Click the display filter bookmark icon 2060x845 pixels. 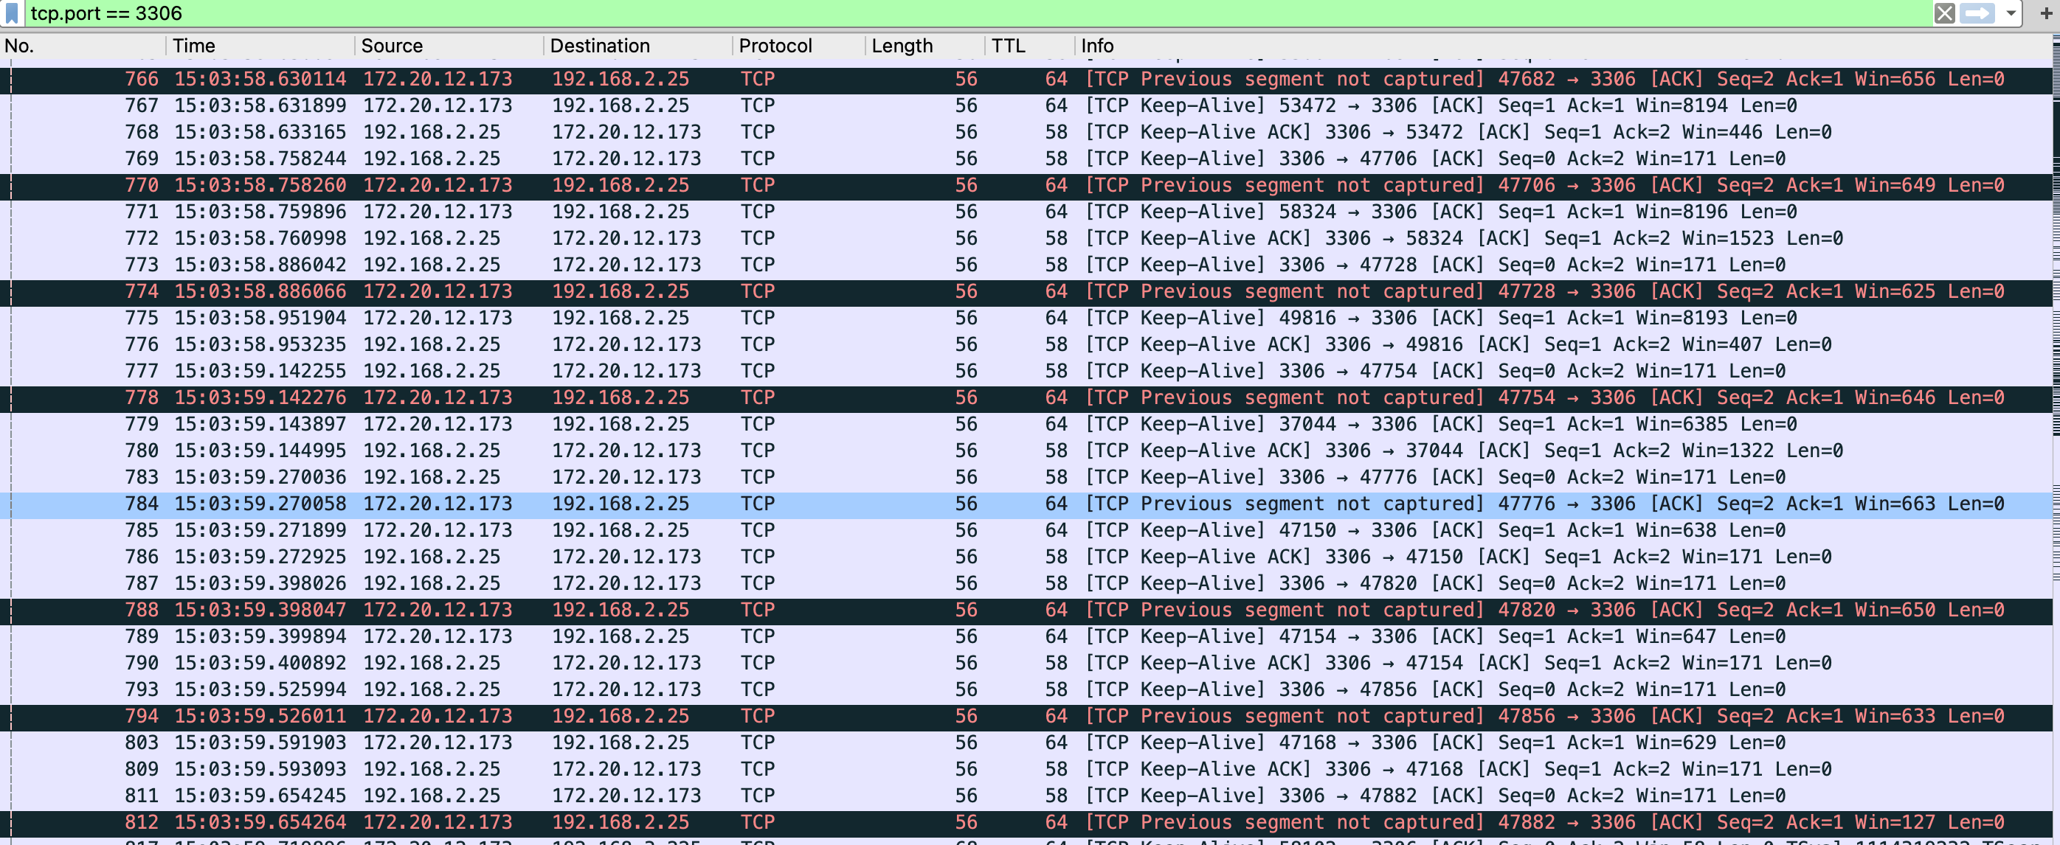point(11,13)
